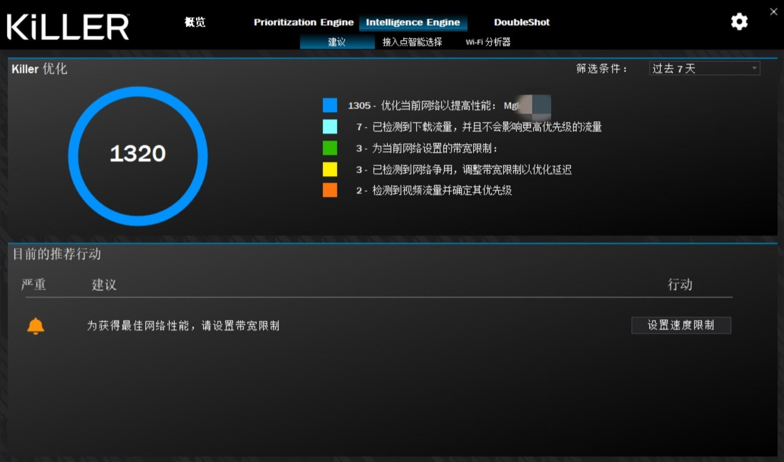784x462 pixels.
Task: Click the cyan legend square for download traffic
Action: click(329, 127)
